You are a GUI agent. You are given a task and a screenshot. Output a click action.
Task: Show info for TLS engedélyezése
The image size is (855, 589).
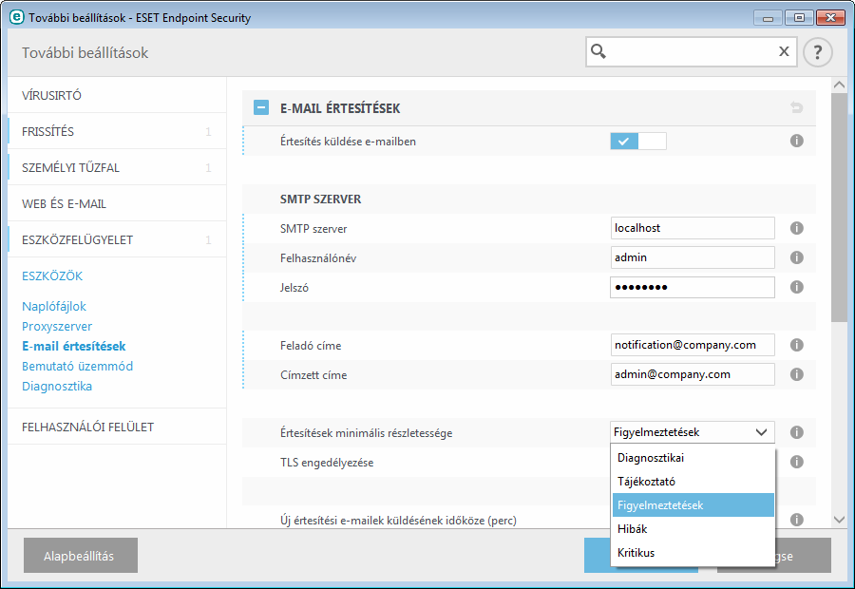[x=797, y=462]
